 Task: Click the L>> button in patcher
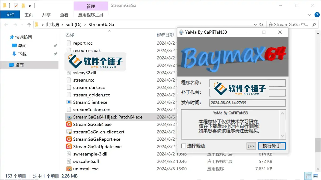[251, 146]
